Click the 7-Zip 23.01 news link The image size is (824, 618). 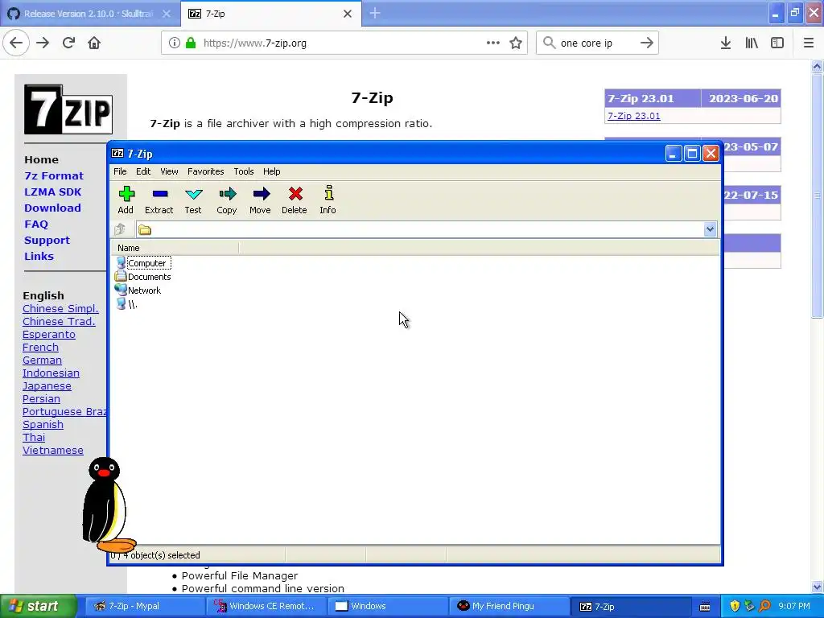click(x=634, y=116)
